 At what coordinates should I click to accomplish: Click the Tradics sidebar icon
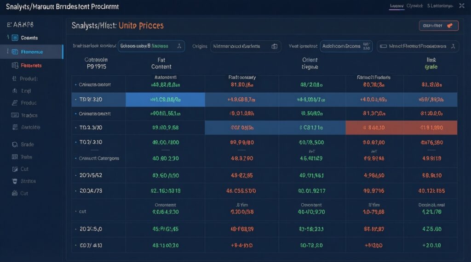click(14, 115)
